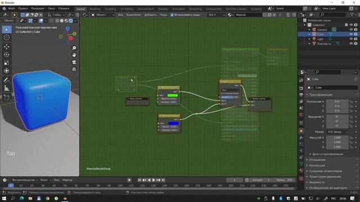
Task: Open the Modifiers wrench properties tab
Action: click(301, 137)
